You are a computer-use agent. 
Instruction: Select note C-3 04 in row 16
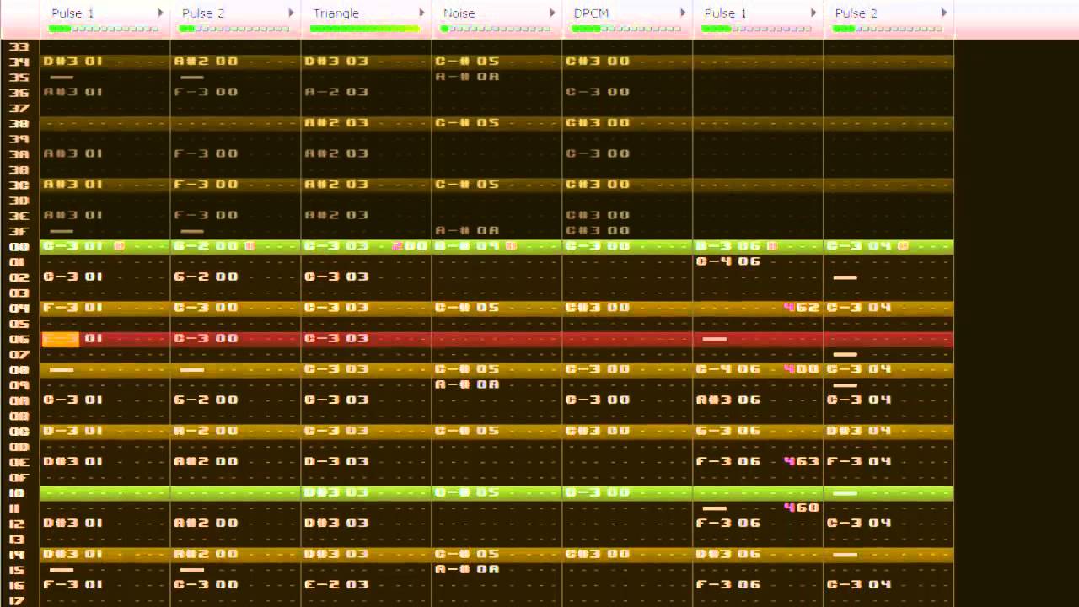pos(859,584)
